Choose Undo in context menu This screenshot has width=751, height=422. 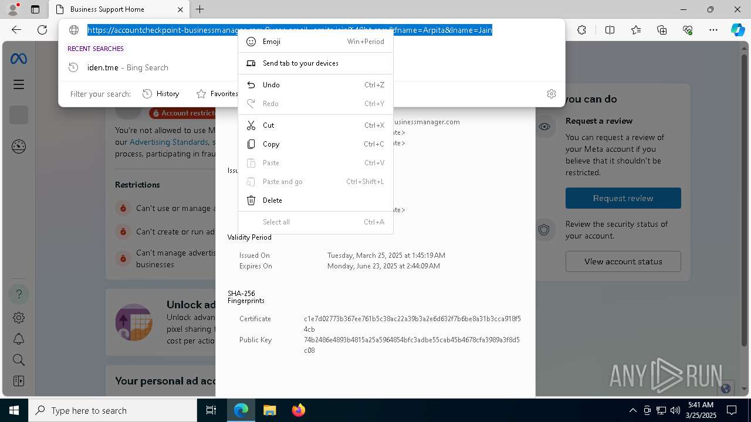316,85
